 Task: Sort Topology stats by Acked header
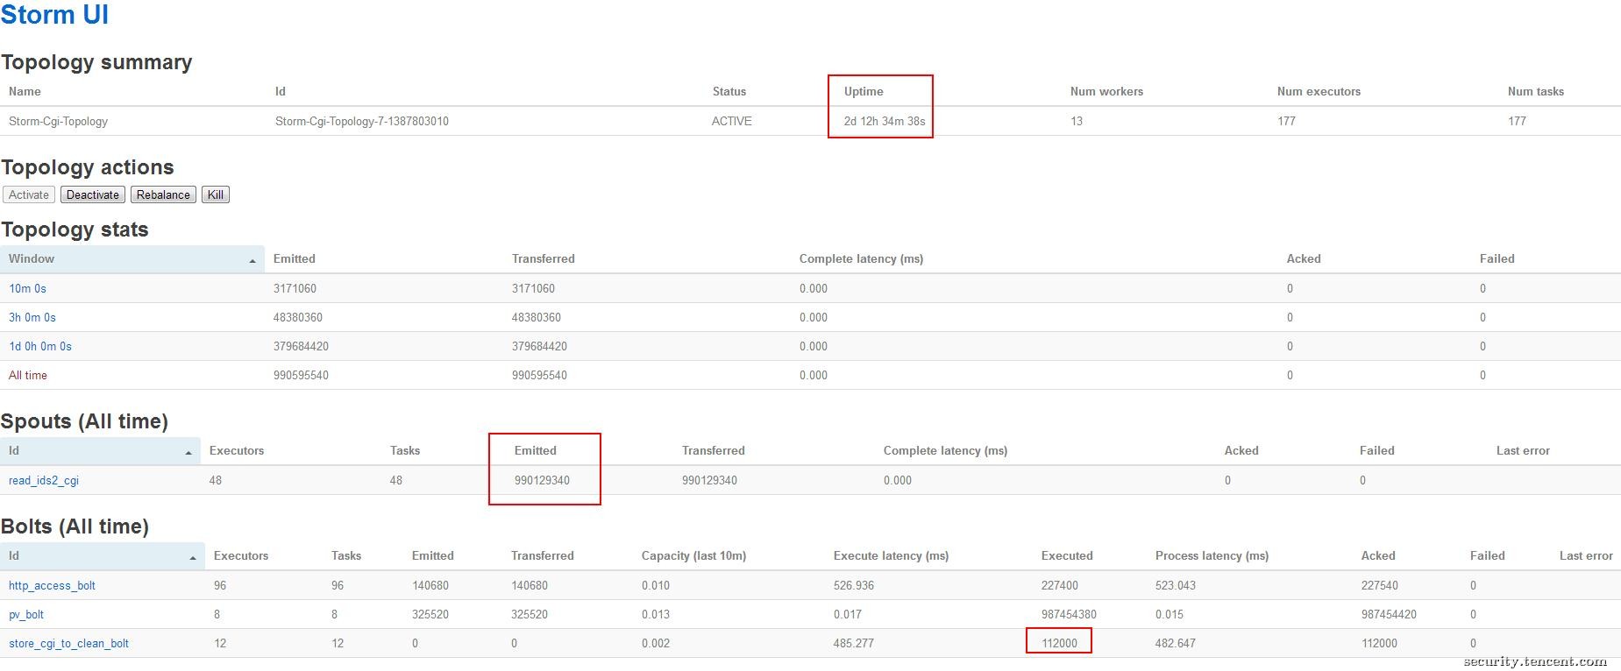tap(1304, 258)
